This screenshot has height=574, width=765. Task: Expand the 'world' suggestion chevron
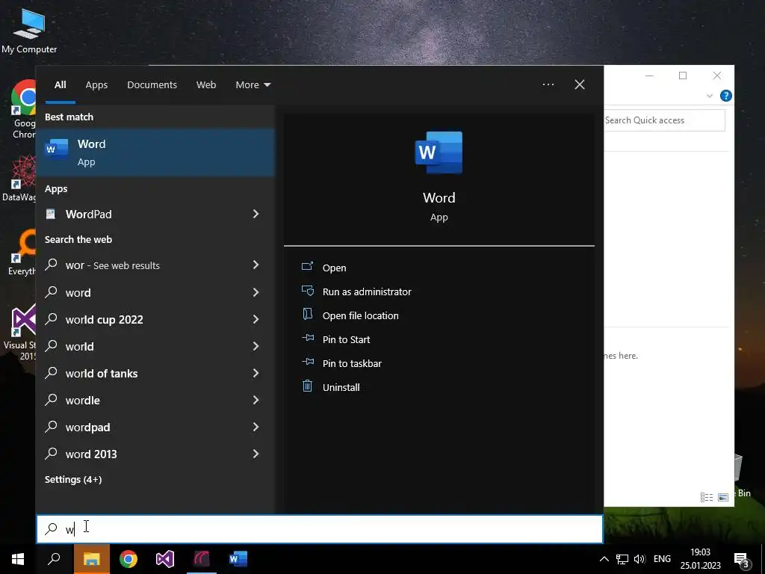click(x=255, y=346)
